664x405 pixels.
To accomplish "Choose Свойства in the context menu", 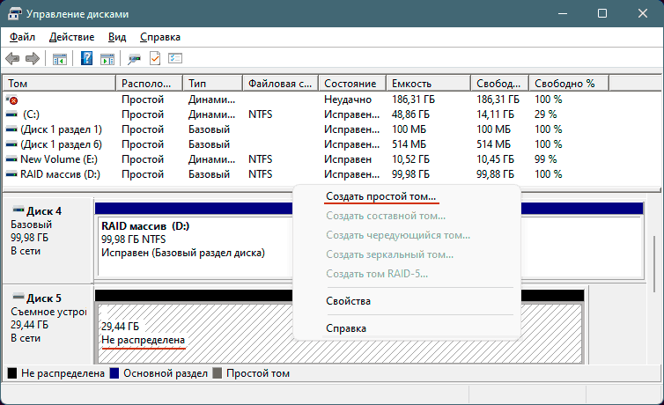I will click(348, 301).
